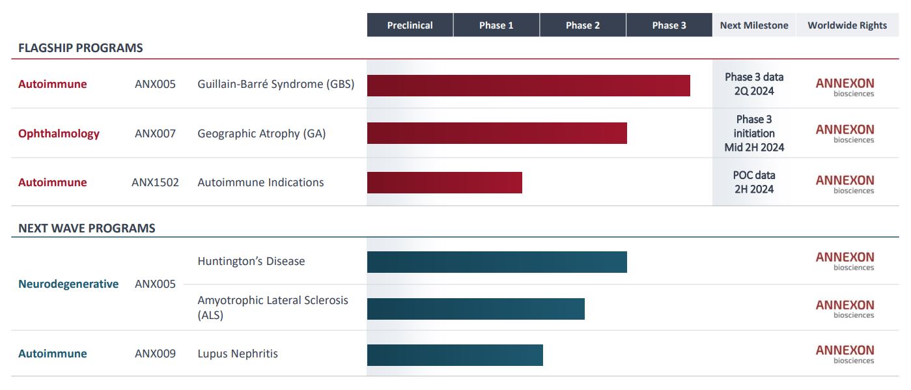
Task: Click the Worldwide Rights column header
Action: [x=847, y=25]
